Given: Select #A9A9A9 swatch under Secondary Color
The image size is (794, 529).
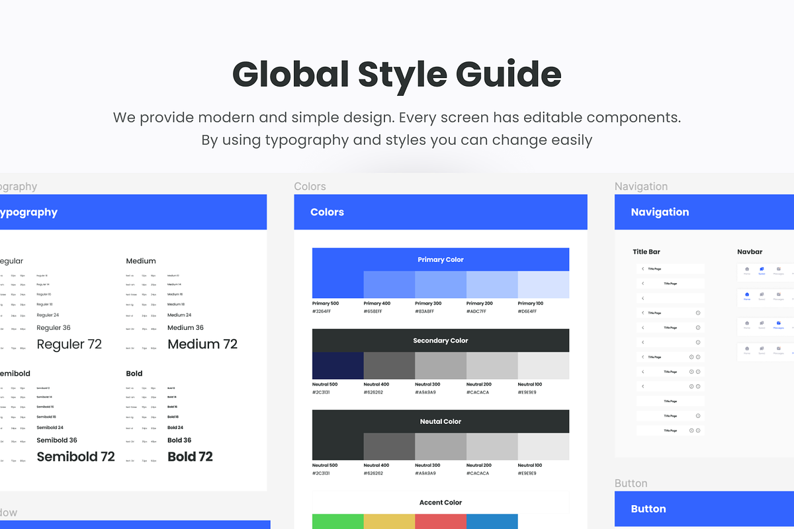Looking at the screenshot, I should (441, 366).
